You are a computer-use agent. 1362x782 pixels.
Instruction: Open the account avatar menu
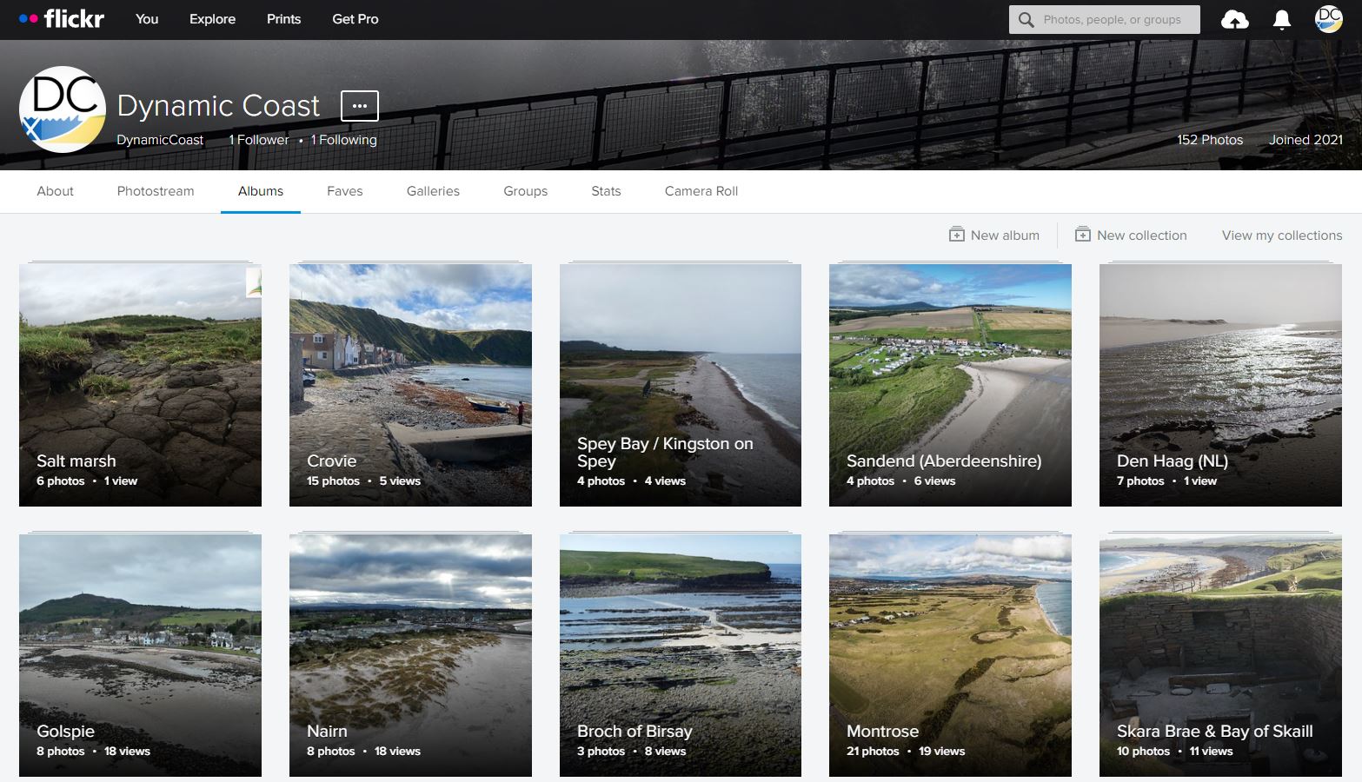point(1328,19)
